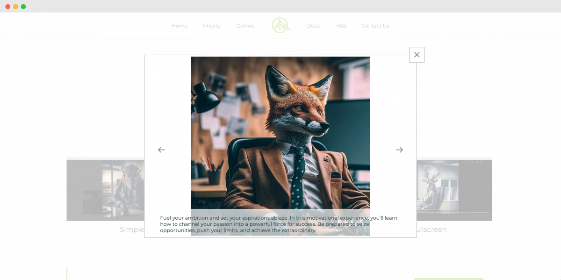Select Contact Us in the navigation
Screen dimensions: 561x280
point(375,26)
